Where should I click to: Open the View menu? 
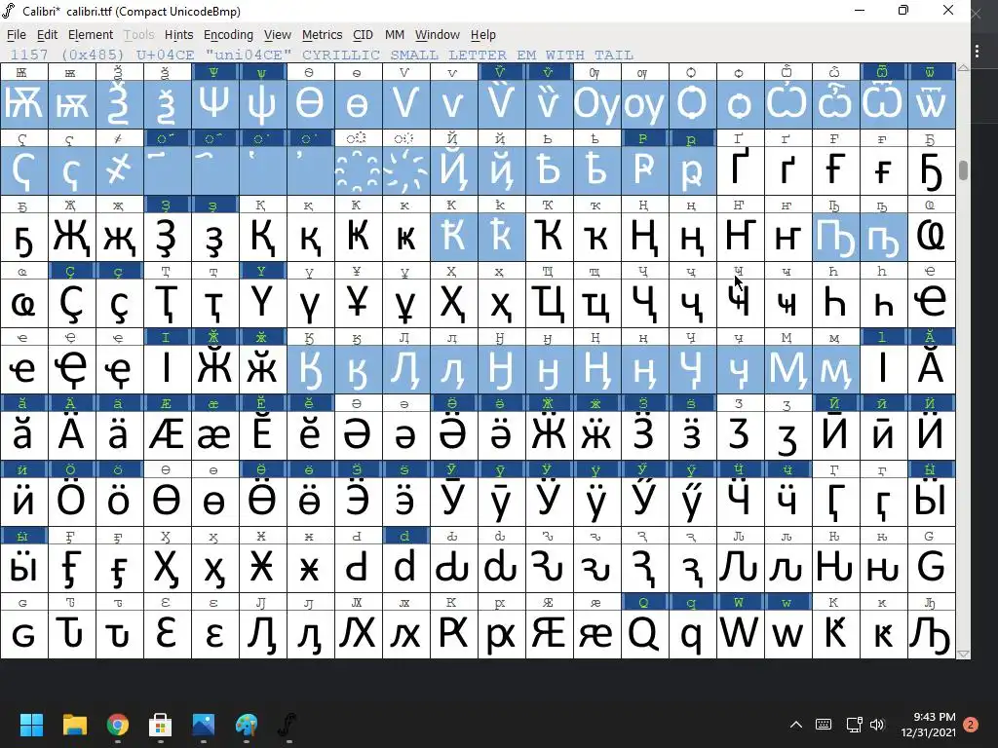pyautogui.click(x=278, y=35)
